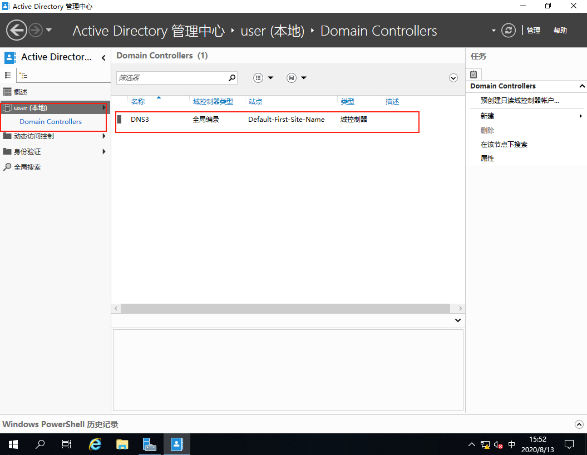Sort by 站点 column header
The image size is (587, 455).
tap(255, 101)
